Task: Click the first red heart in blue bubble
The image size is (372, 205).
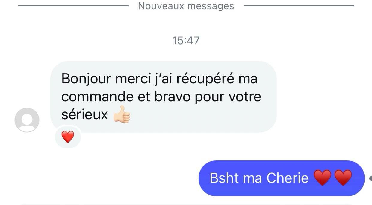Action: click(323, 178)
